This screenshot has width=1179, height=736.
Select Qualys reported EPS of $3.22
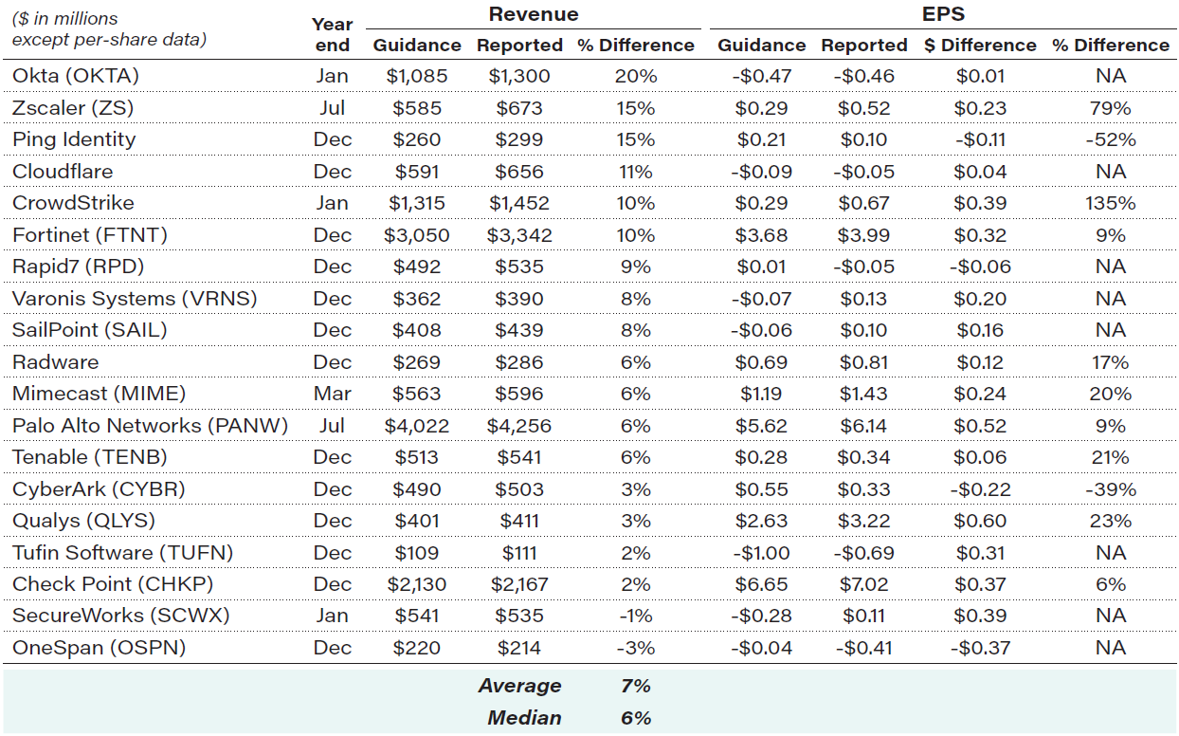[863, 521]
